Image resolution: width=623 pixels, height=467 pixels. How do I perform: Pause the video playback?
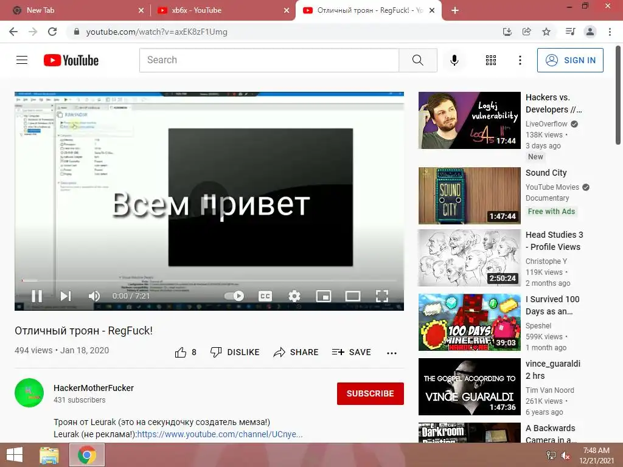37,296
